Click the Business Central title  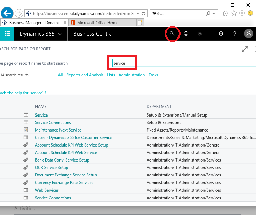[93, 34]
